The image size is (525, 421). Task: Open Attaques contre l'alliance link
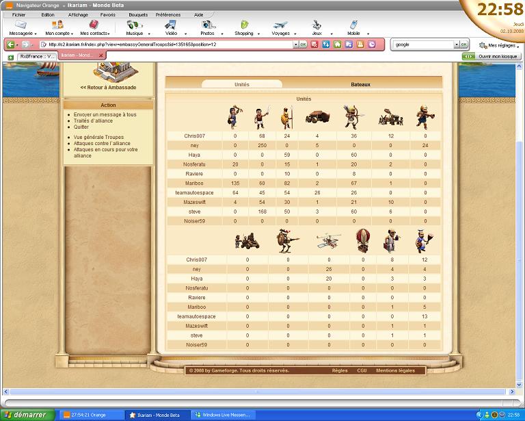[102, 143]
